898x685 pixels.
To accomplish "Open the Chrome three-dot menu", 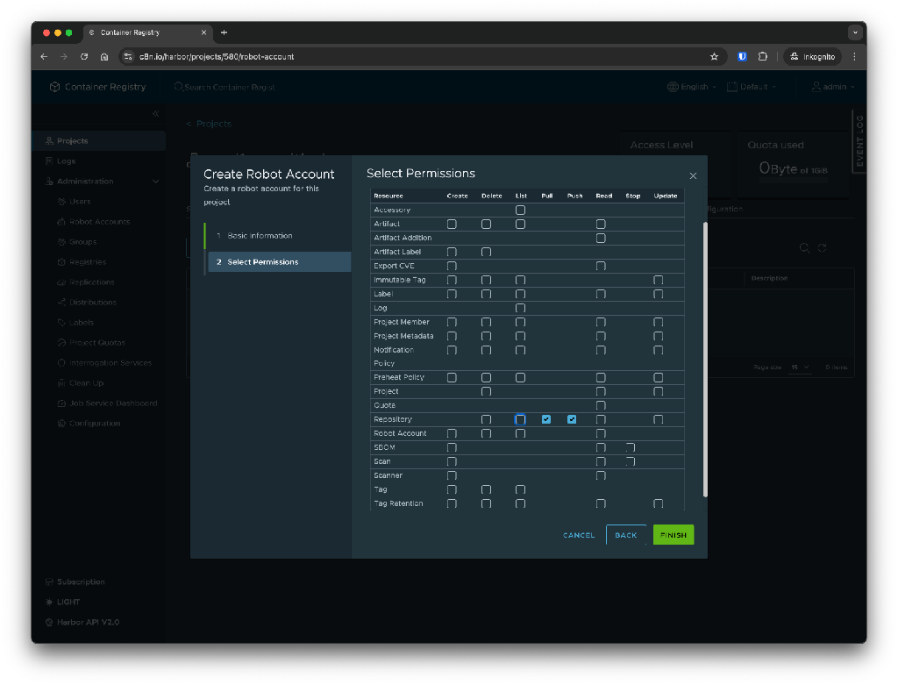I will click(x=854, y=57).
